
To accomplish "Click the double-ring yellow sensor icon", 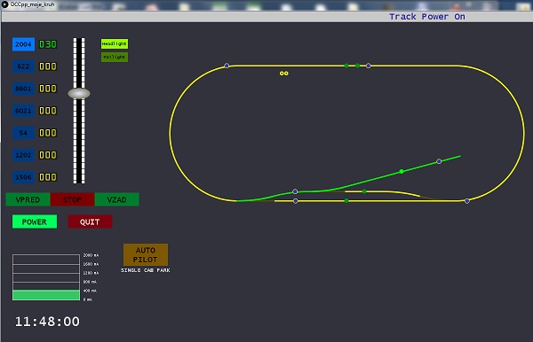I will [x=284, y=74].
